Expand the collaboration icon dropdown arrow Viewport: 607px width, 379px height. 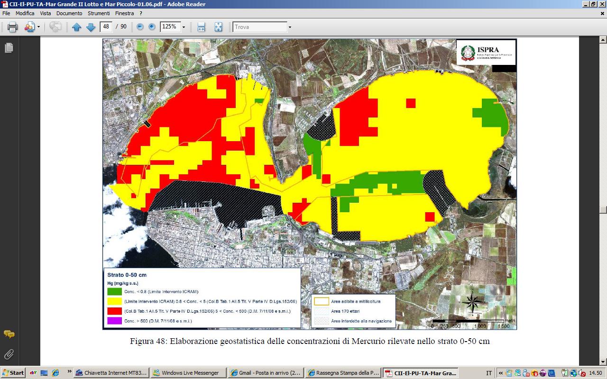[x=38, y=27]
